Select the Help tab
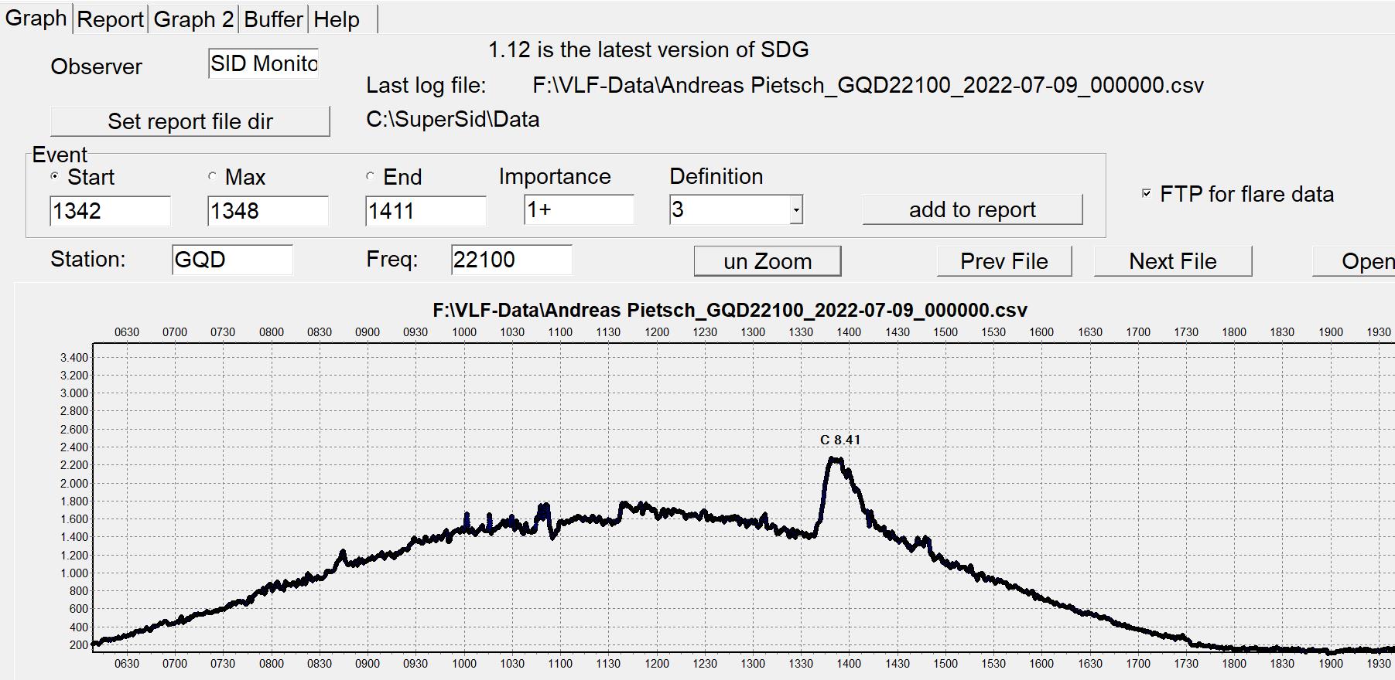 tap(337, 19)
